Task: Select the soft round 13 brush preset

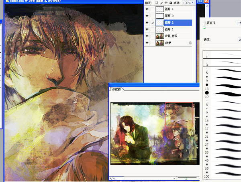Action: pyautogui.click(x=222, y=118)
